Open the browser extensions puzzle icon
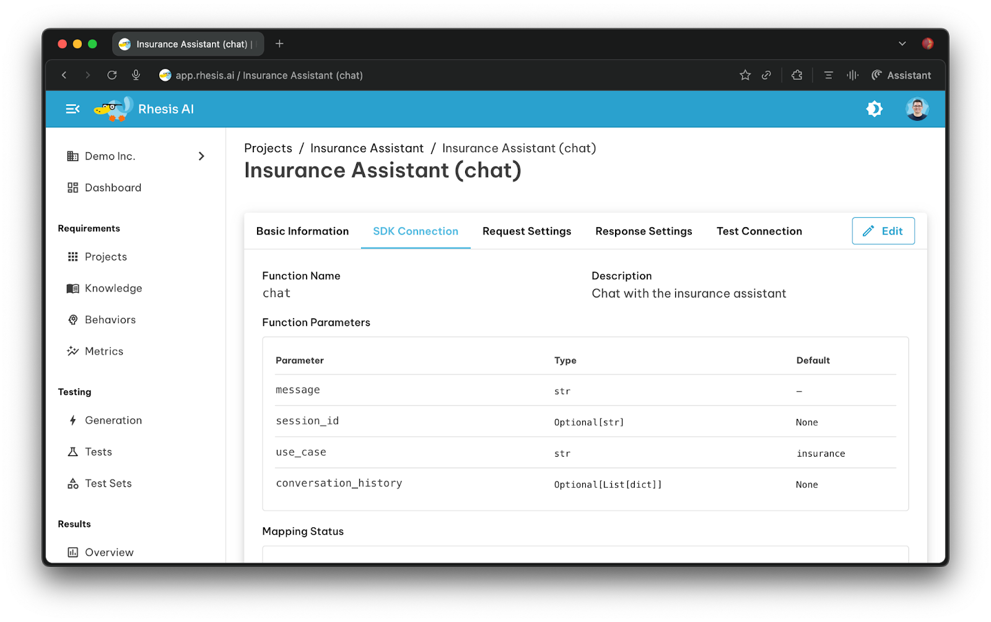This screenshot has height=622, width=991. tap(797, 75)
